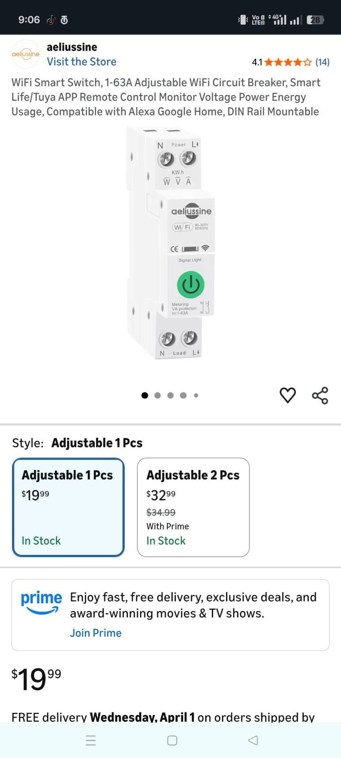Tap the share icon

click(x=320, y=395)
